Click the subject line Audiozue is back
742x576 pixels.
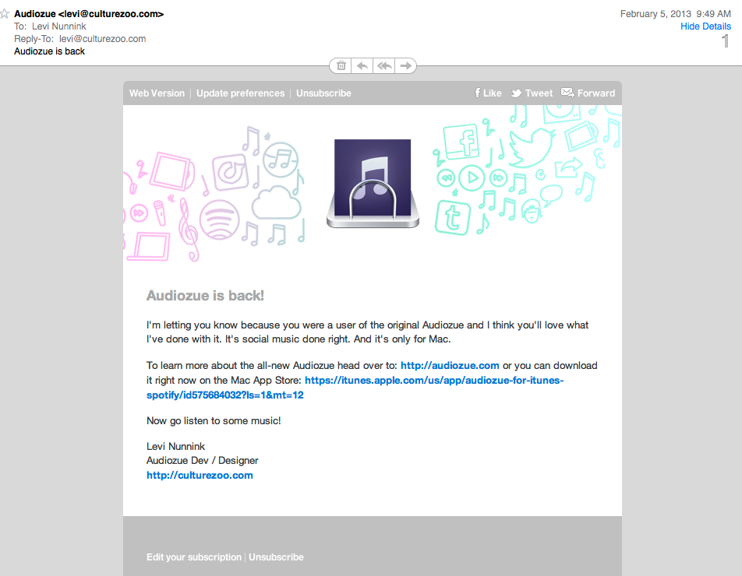coord(49,51)
